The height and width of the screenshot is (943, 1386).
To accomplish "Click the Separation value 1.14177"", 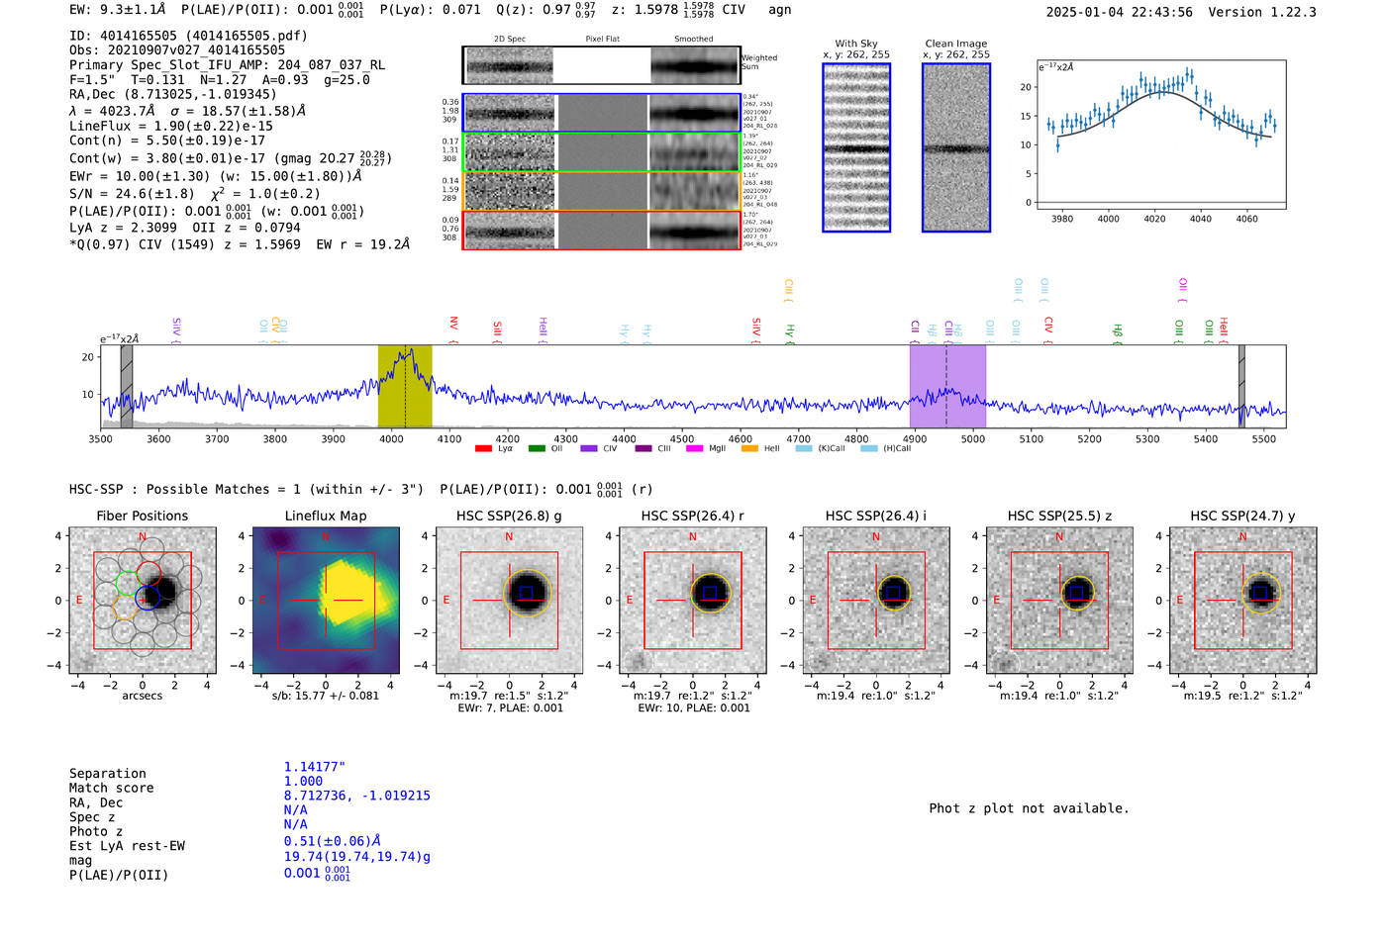I will [x=315, y=767].
